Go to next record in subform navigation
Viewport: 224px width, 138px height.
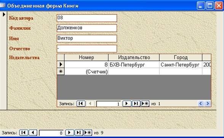click(127, 103)
